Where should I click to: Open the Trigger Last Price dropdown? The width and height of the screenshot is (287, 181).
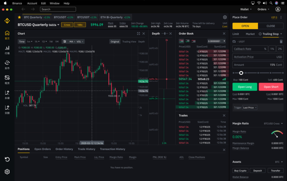tap(250, 108)
